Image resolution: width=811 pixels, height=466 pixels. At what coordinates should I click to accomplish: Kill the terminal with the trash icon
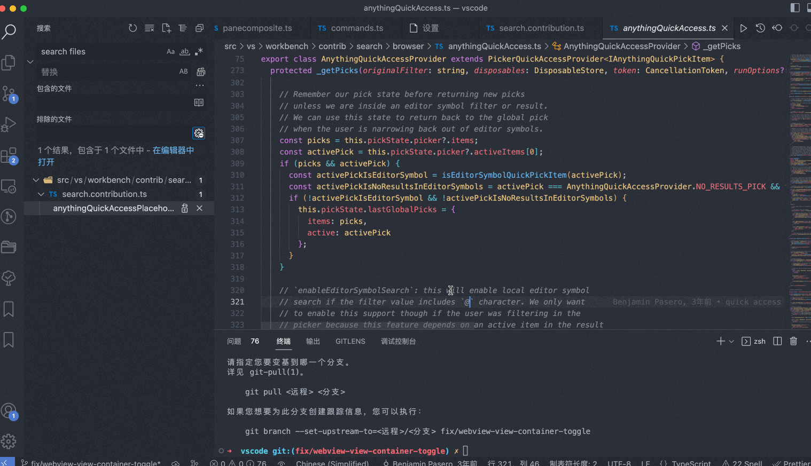[x=793, y=341]
